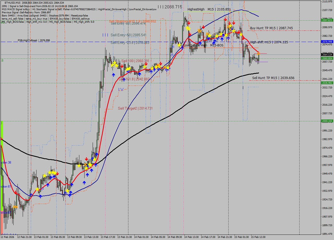Click the green 2000.165 price level tag

click(x=327, y=121)
